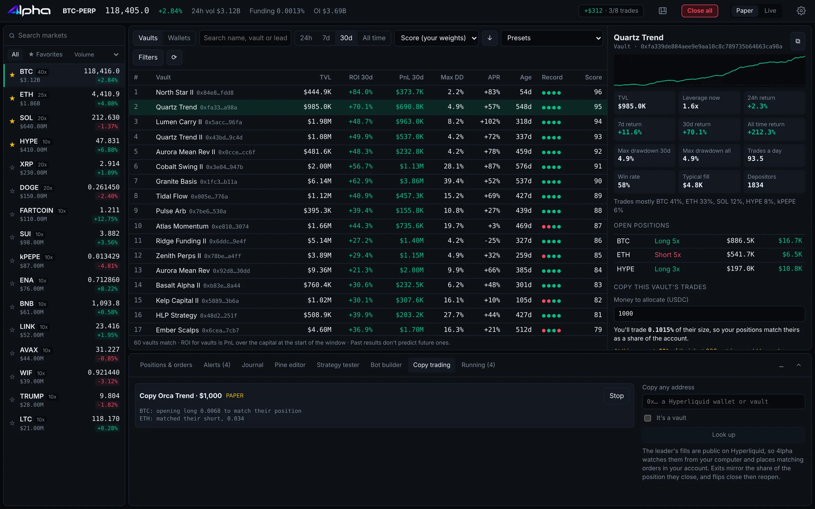Open the Bot builder tab
815x509 pixels.
[386, 365]
